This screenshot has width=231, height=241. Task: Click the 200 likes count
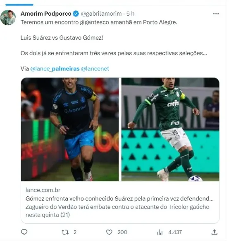click(122, 232)
